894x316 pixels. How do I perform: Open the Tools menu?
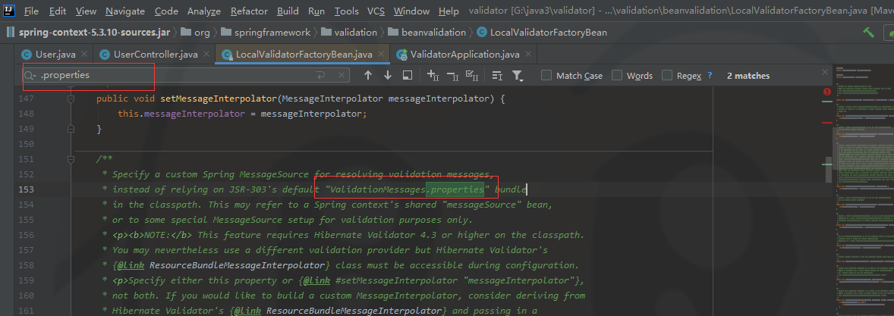pyautogui.click(x=347, y=11)
